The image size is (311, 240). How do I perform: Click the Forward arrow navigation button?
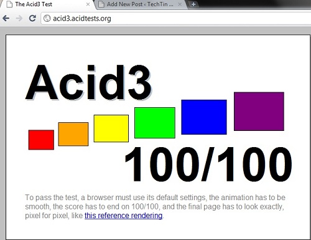[19, 18]
